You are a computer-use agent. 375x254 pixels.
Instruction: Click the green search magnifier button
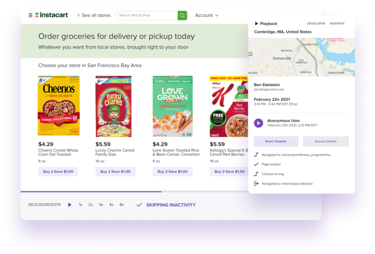182,15
